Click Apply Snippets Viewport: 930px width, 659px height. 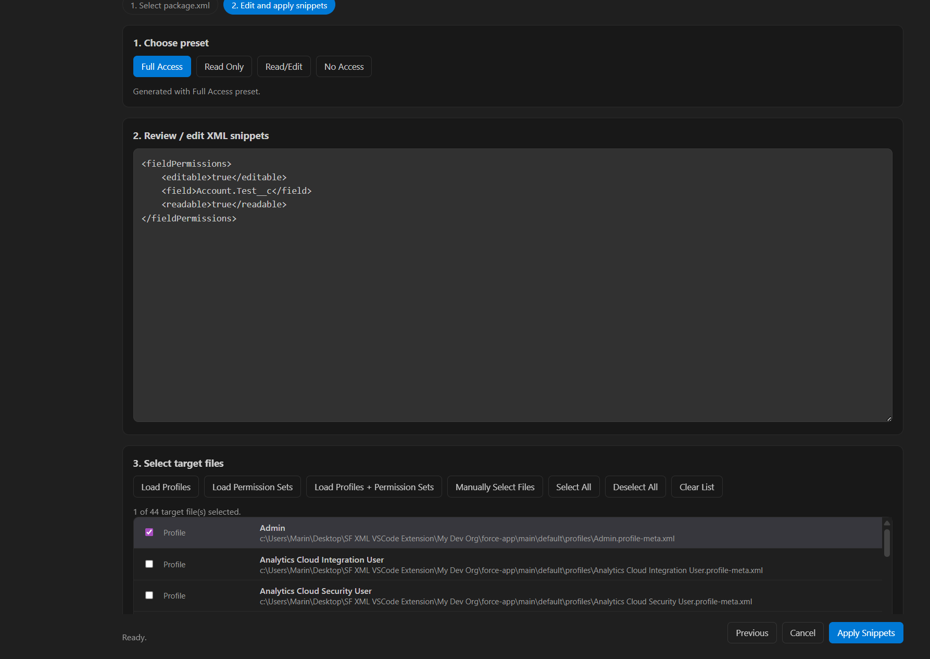tap(866, 633)
